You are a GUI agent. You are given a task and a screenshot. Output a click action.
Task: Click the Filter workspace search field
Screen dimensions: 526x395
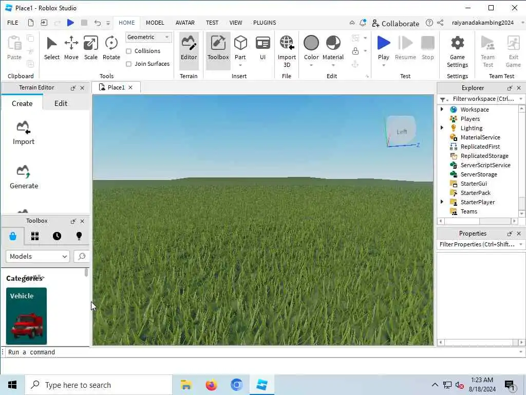tap(483, 99)
